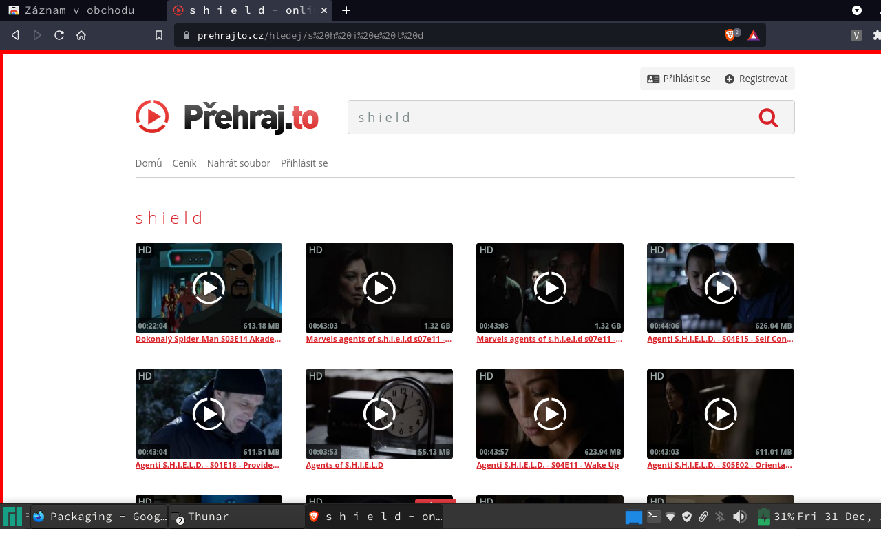Click the 'Dokonalý Spider-Man S03E14 Akade…' title link
The height and width of the screenshot is (551, 881).
tap(209, 339)
